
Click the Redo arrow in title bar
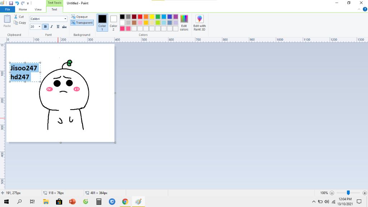pyautogui.click(x=23, y=3)
